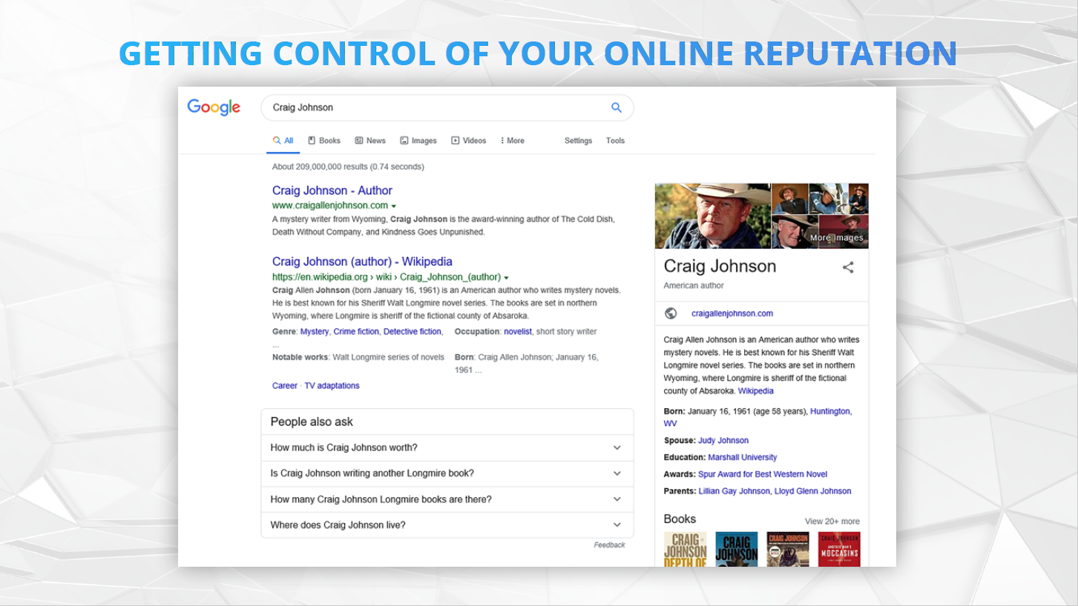This screenshot has width=1078, height=606.
Task: Click the About 209,000,000 results count text
Action: coord(348,167)
